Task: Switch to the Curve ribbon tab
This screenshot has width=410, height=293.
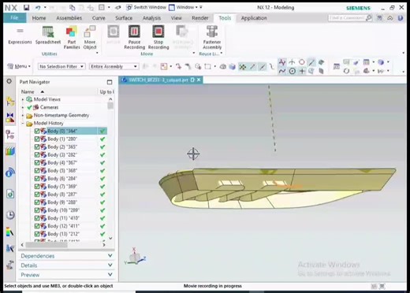Action: [99, 18]
